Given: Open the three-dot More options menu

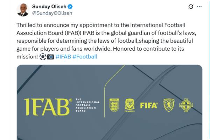Looking at the screenshot, I should tap(199, 6).
